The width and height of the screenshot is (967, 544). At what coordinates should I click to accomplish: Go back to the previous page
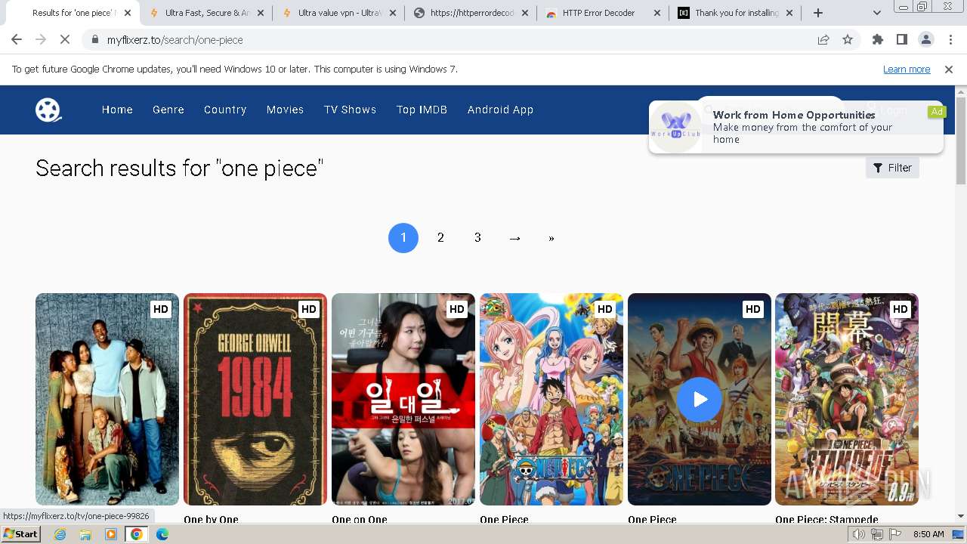pos(17,40)
